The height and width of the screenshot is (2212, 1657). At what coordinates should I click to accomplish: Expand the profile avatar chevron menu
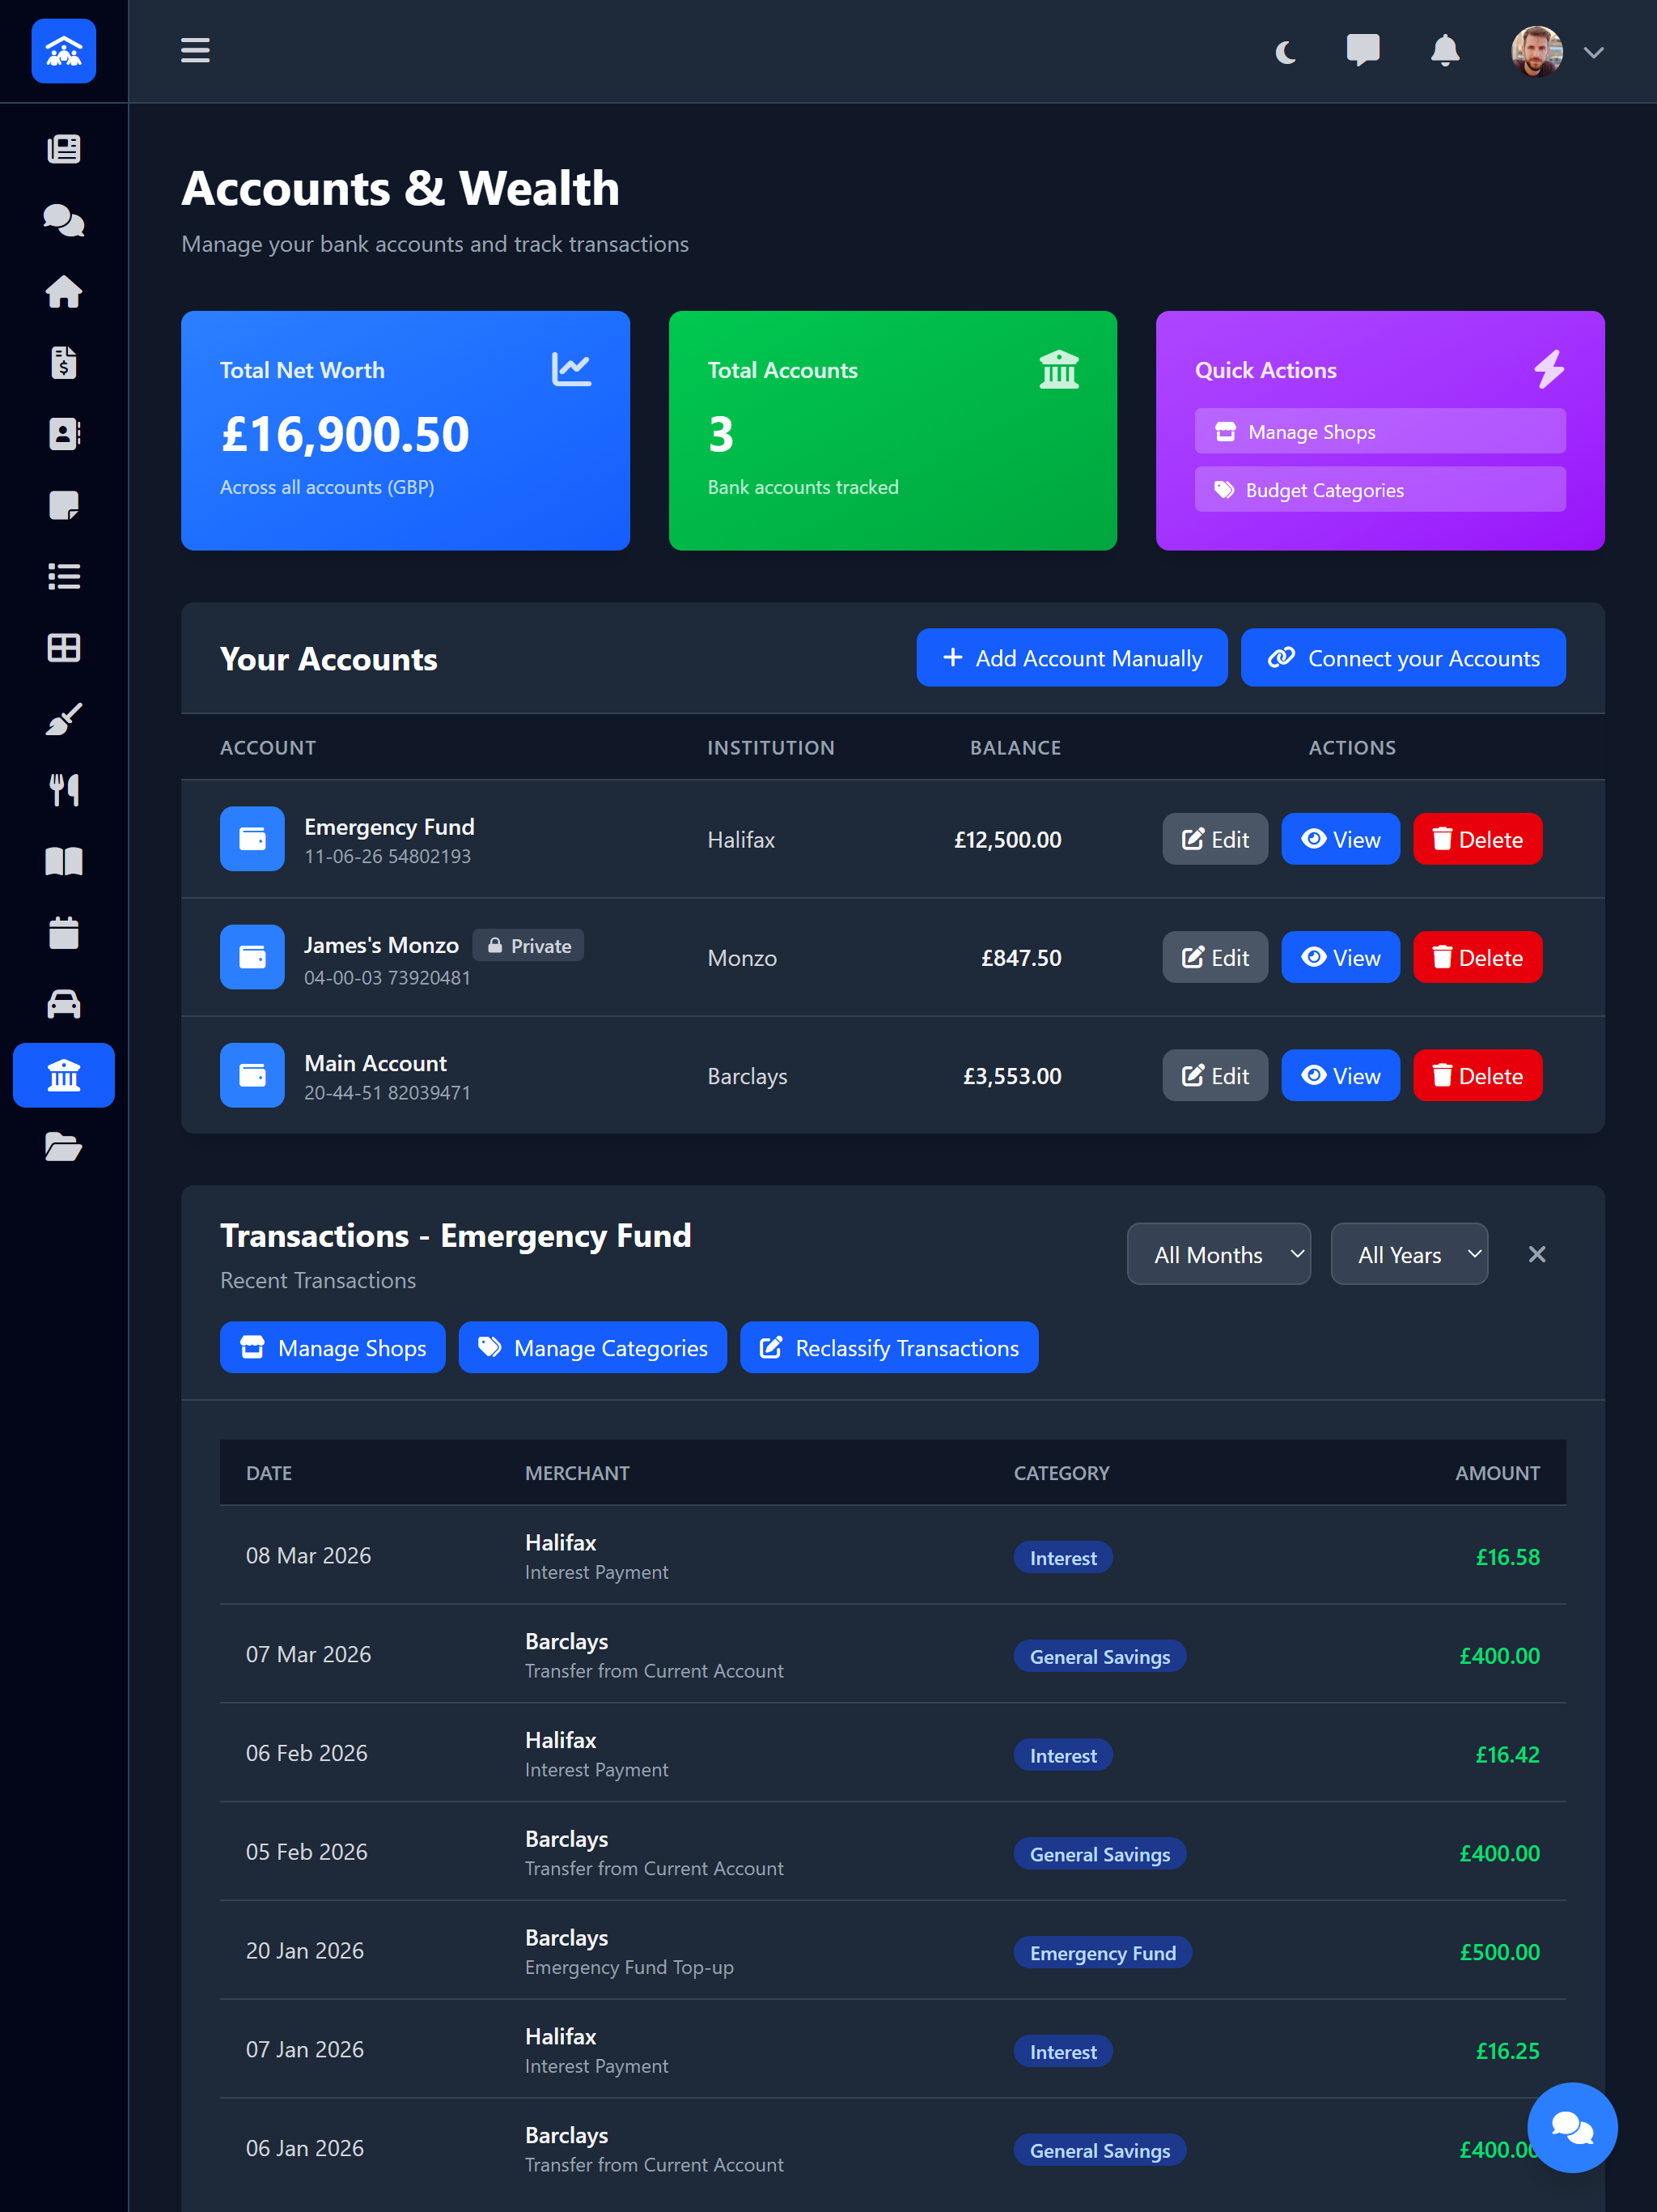click(x=1595, y=52)
